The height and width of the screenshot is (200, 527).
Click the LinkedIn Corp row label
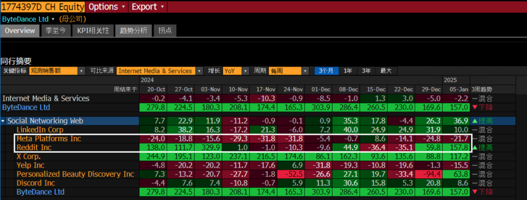pyautogui.click(x=40, y=129)
